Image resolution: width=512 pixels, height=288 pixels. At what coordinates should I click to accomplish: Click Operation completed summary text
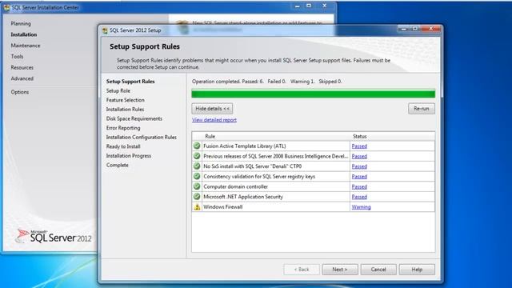(266, 82)
